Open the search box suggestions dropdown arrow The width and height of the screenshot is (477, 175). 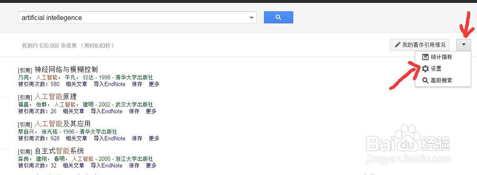[251, 18]
